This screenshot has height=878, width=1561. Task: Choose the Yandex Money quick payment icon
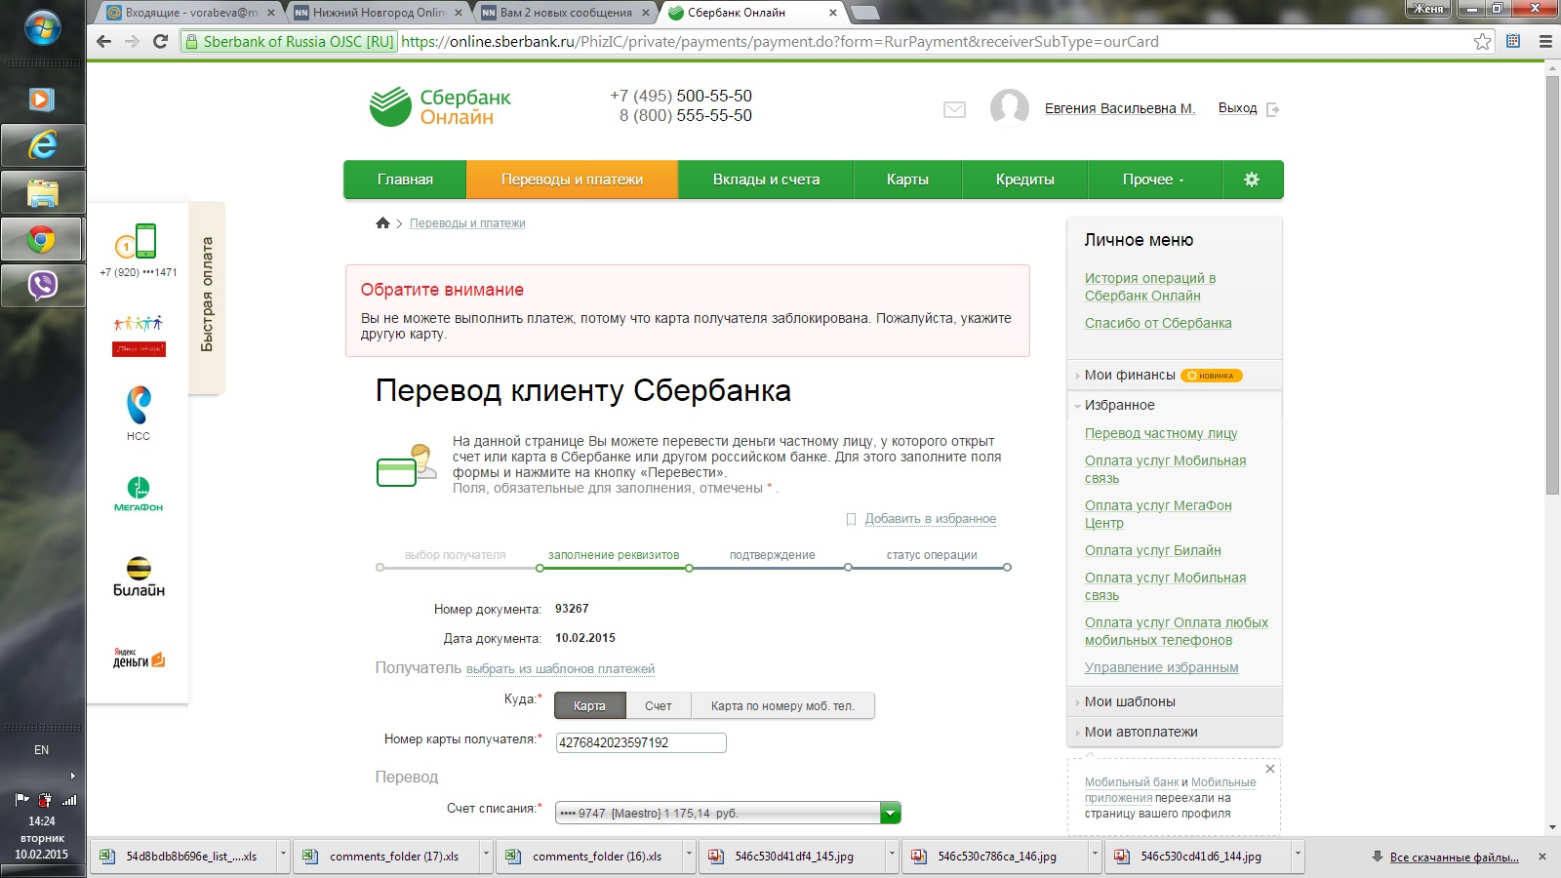click(x=139, y=658)
